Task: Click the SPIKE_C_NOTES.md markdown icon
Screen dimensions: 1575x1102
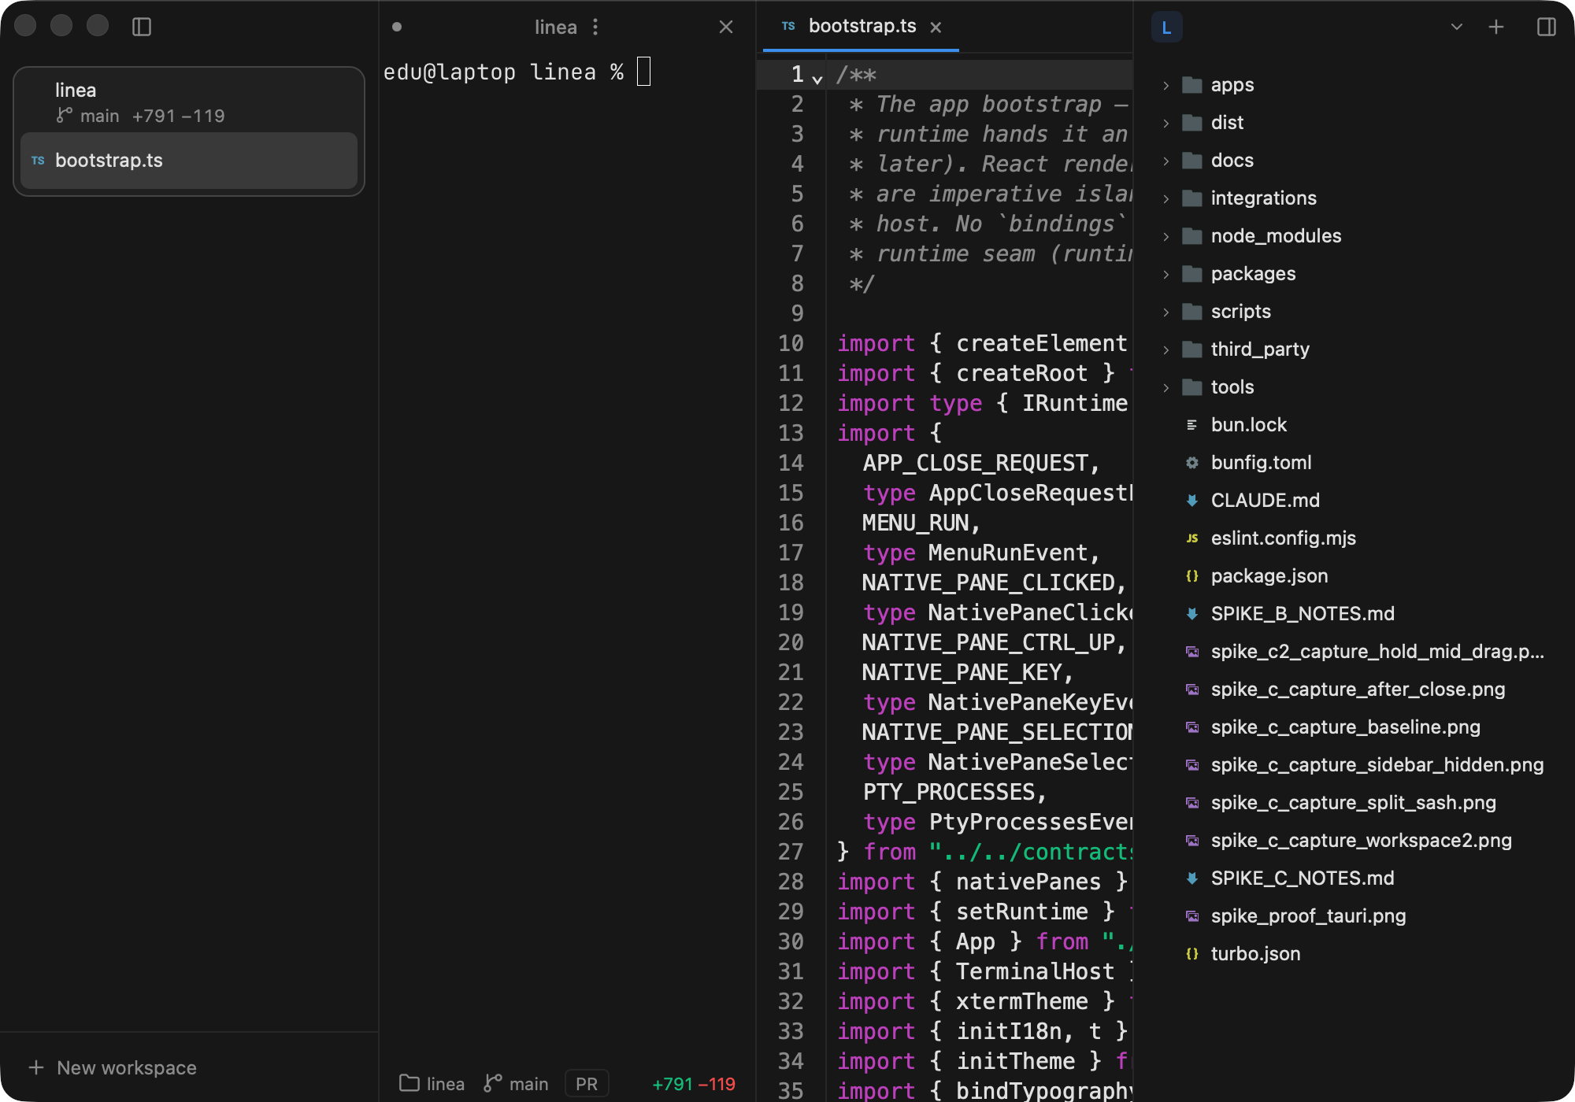Action: click(1192, 878)
